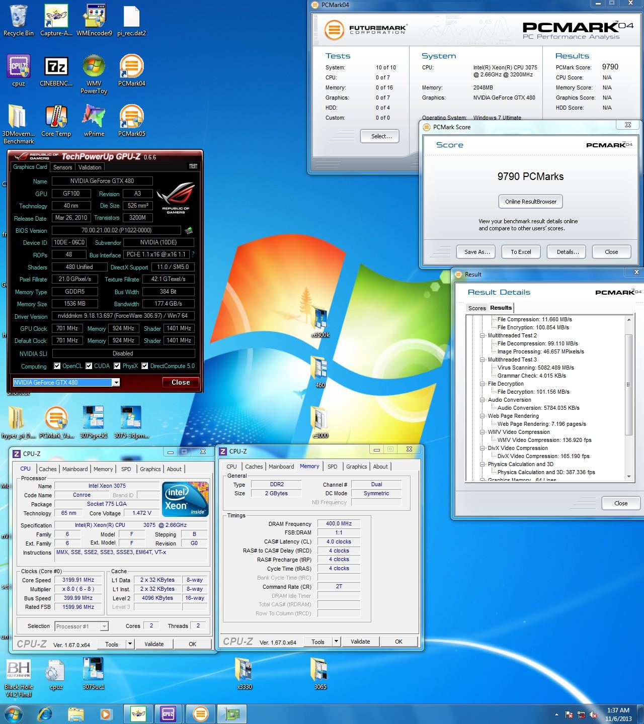Collapse Multithreaded Test 2 tree node

click(x=482, y=335)
